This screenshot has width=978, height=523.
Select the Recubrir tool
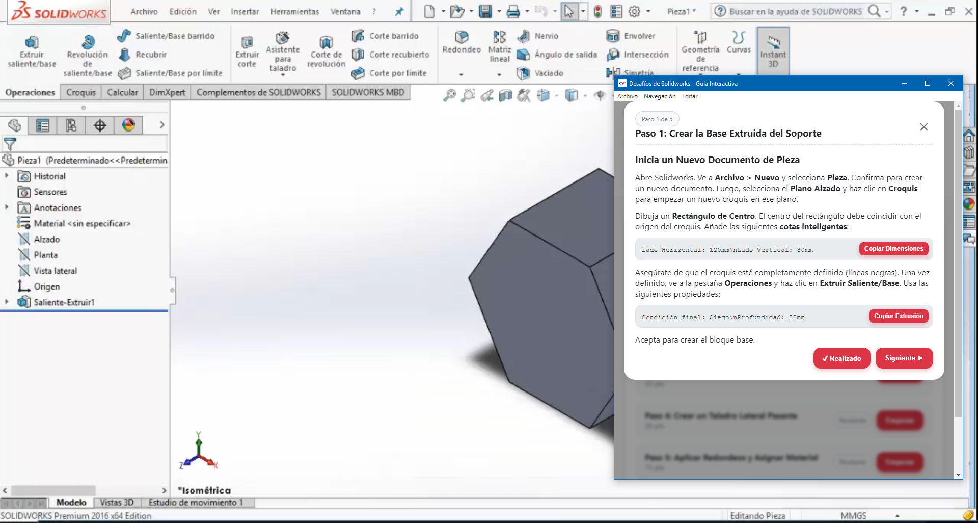coord(143,55)
